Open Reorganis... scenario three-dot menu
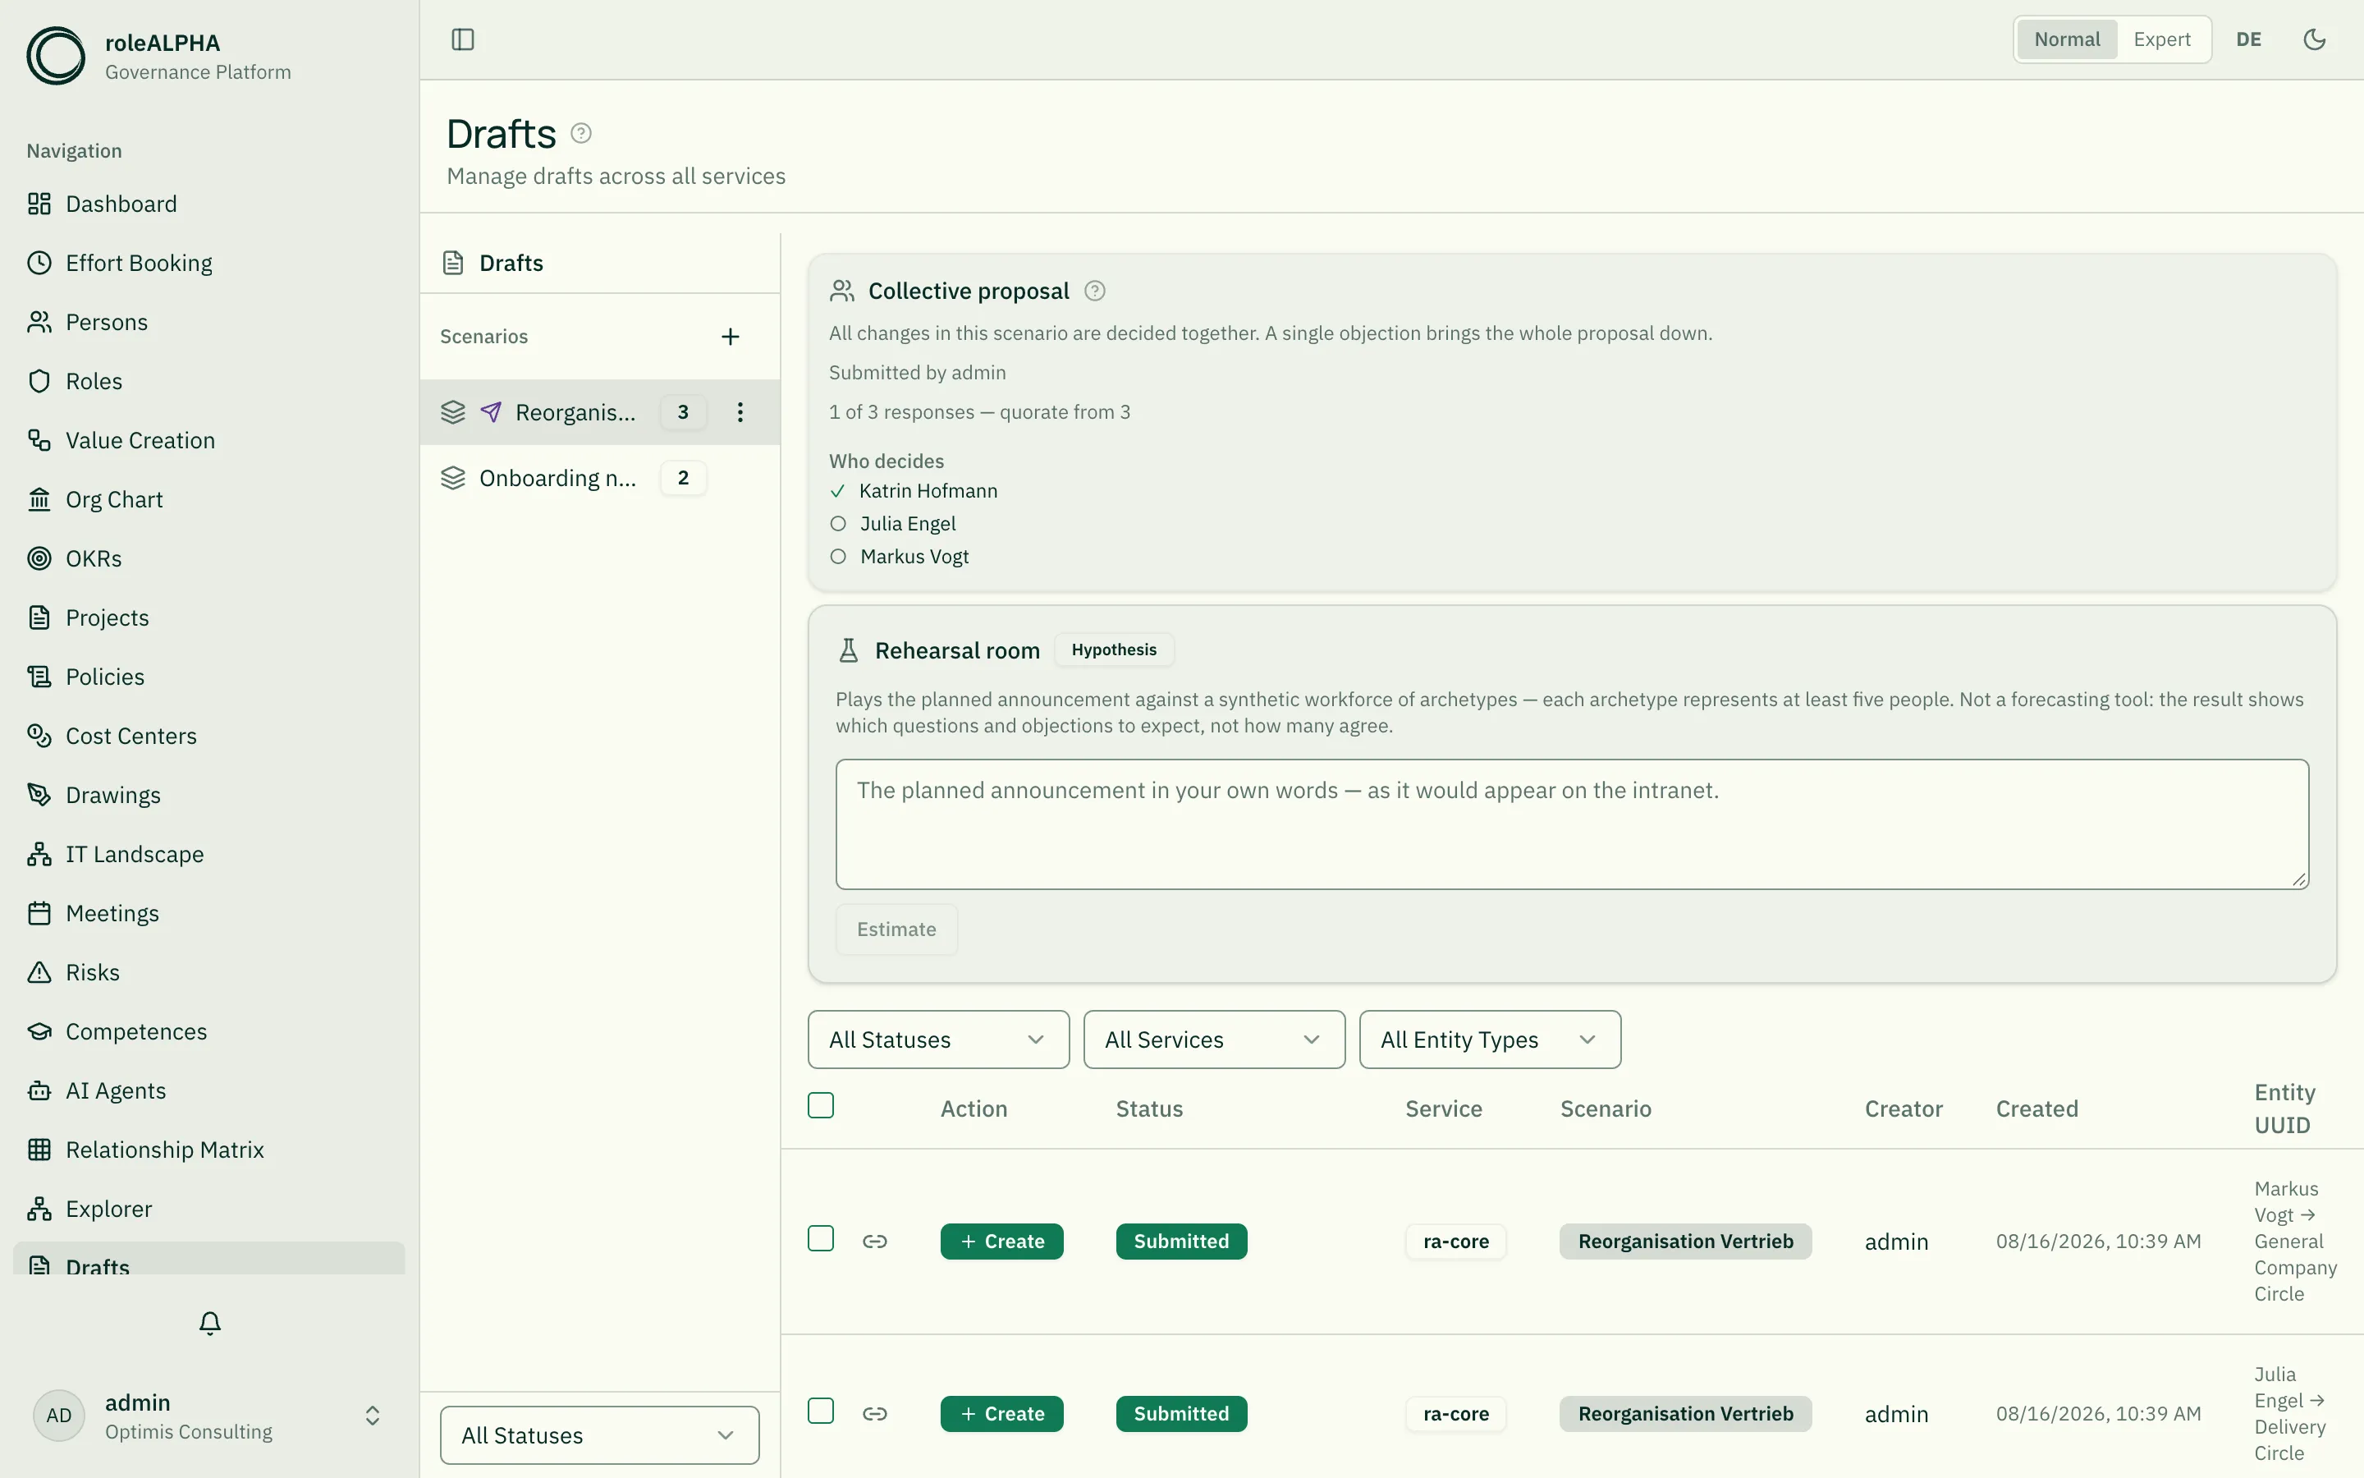Image resolution: width=2364 pixels, height=1478 pixels. pyautogui.click(x=740, y=411)
